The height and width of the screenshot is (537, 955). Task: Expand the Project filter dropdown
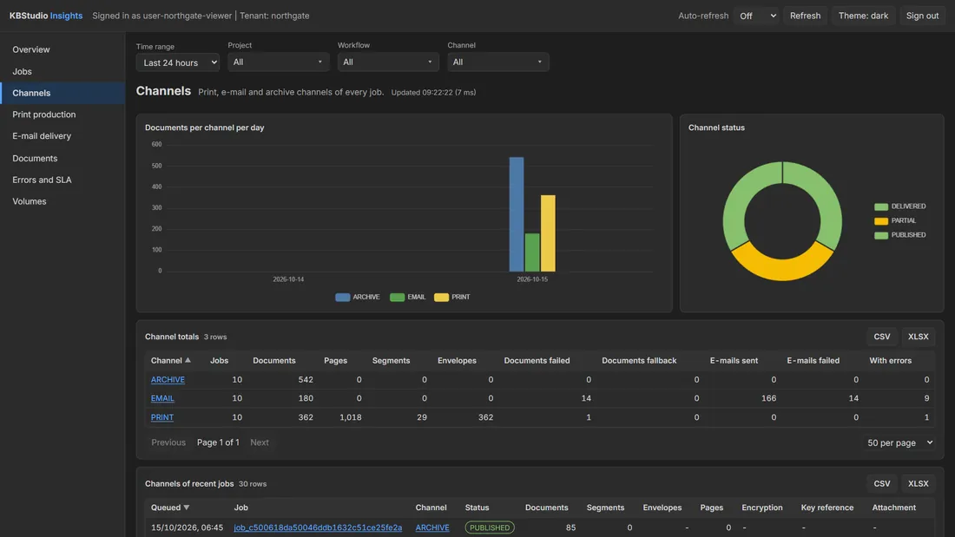pos(279,62)
